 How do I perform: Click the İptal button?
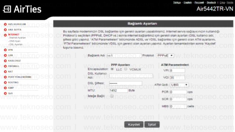152,125
